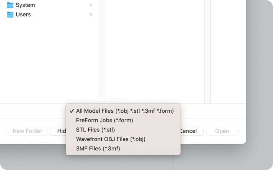Click the New Folder button
This screenshot has height=170, width=273.
click(27, 131)
